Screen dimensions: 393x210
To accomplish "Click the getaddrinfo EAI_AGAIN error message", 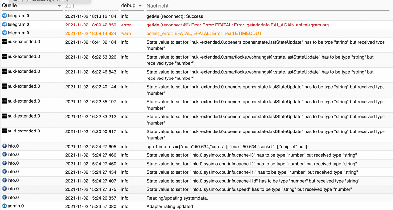I will [237, 25].
